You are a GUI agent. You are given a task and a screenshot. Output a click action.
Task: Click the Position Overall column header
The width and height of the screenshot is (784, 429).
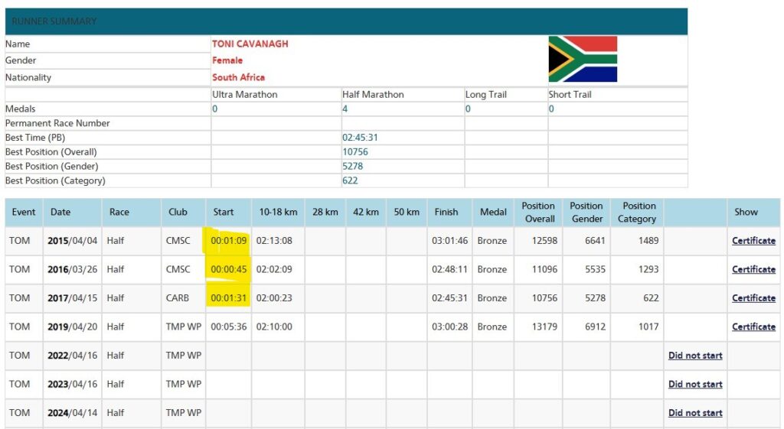point(538,213)
